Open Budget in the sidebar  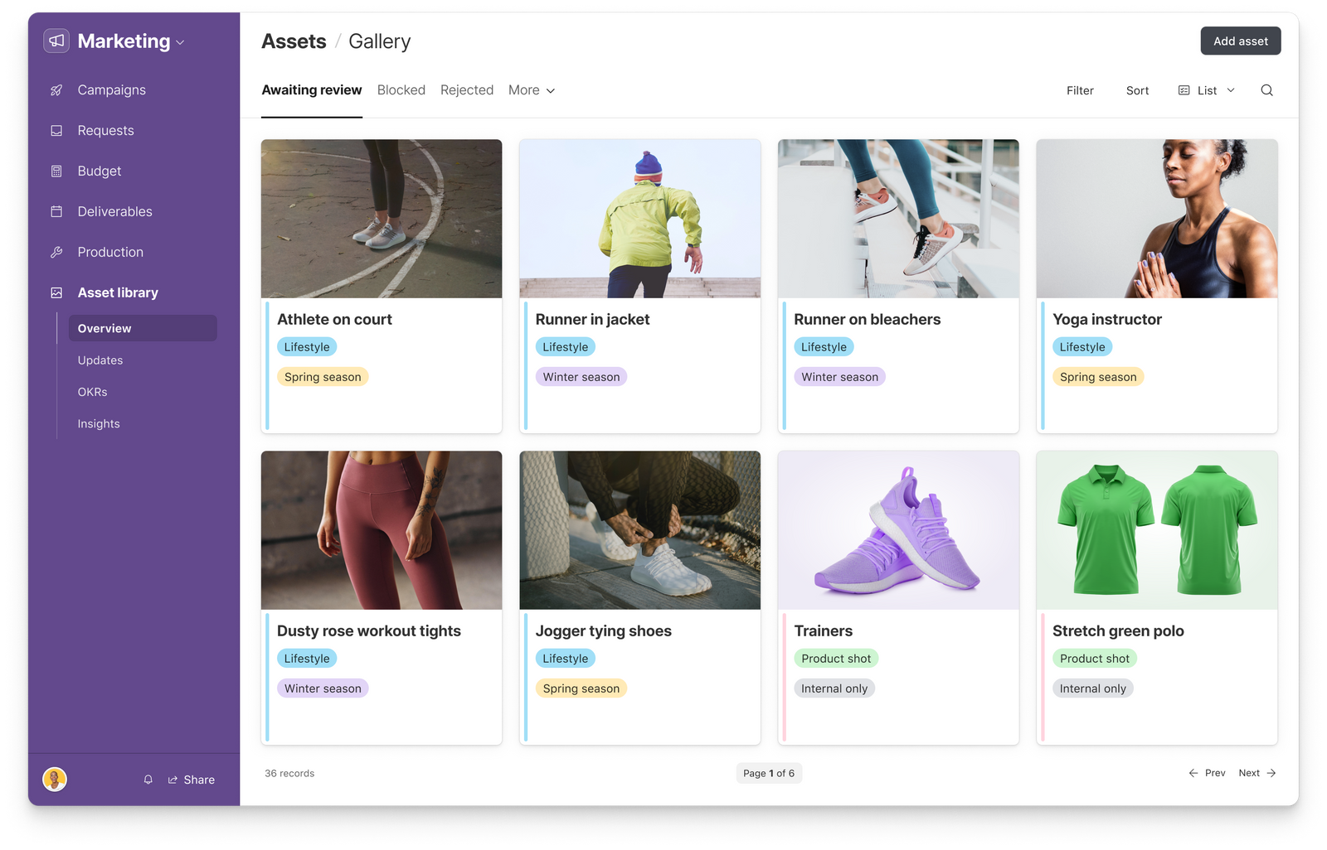click(x=100, y=171)
